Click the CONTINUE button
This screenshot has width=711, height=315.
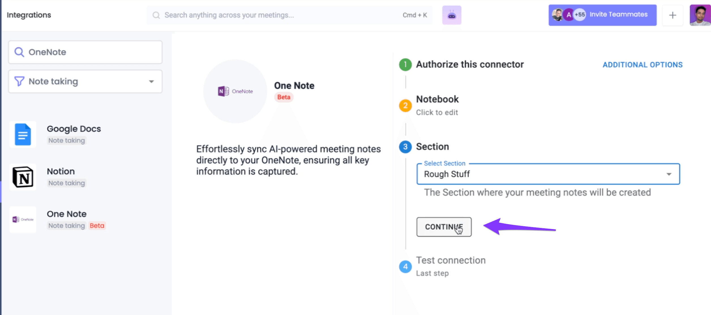pyautogui.click(x=444, y=227)
